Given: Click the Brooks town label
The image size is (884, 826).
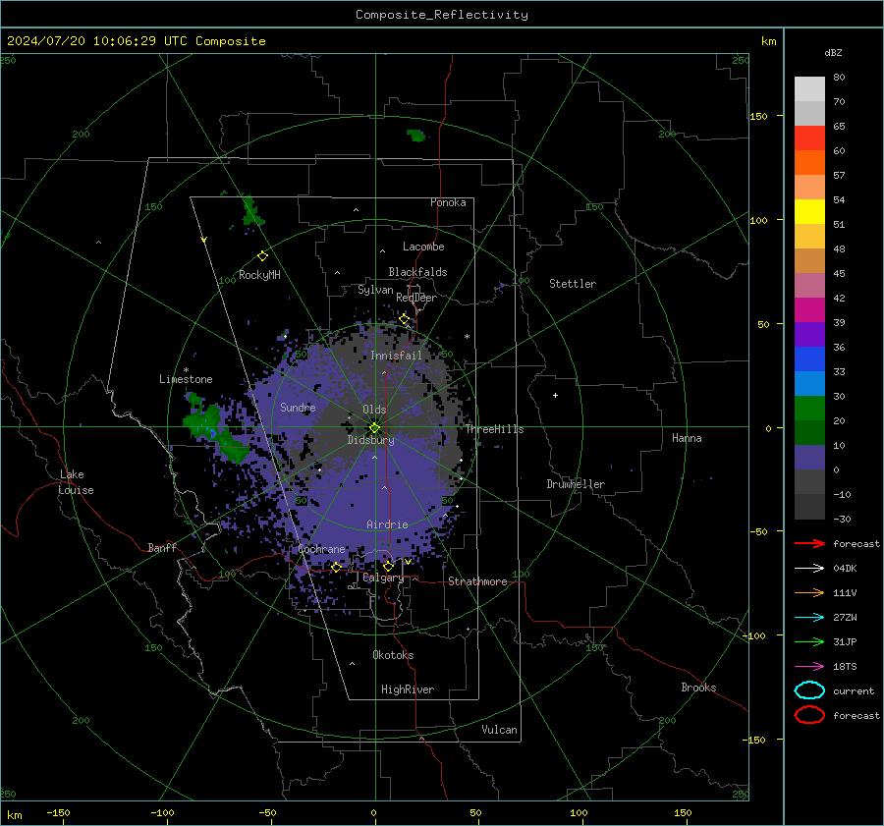Looking at the screenshot, I should 698,688.
